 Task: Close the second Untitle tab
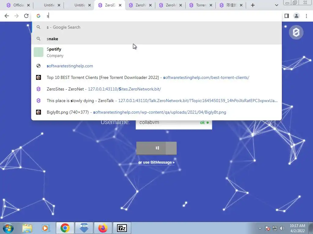point(90,5)
